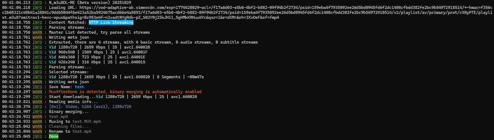Click the orange MuxAfterDone warning message

point(125,92)
